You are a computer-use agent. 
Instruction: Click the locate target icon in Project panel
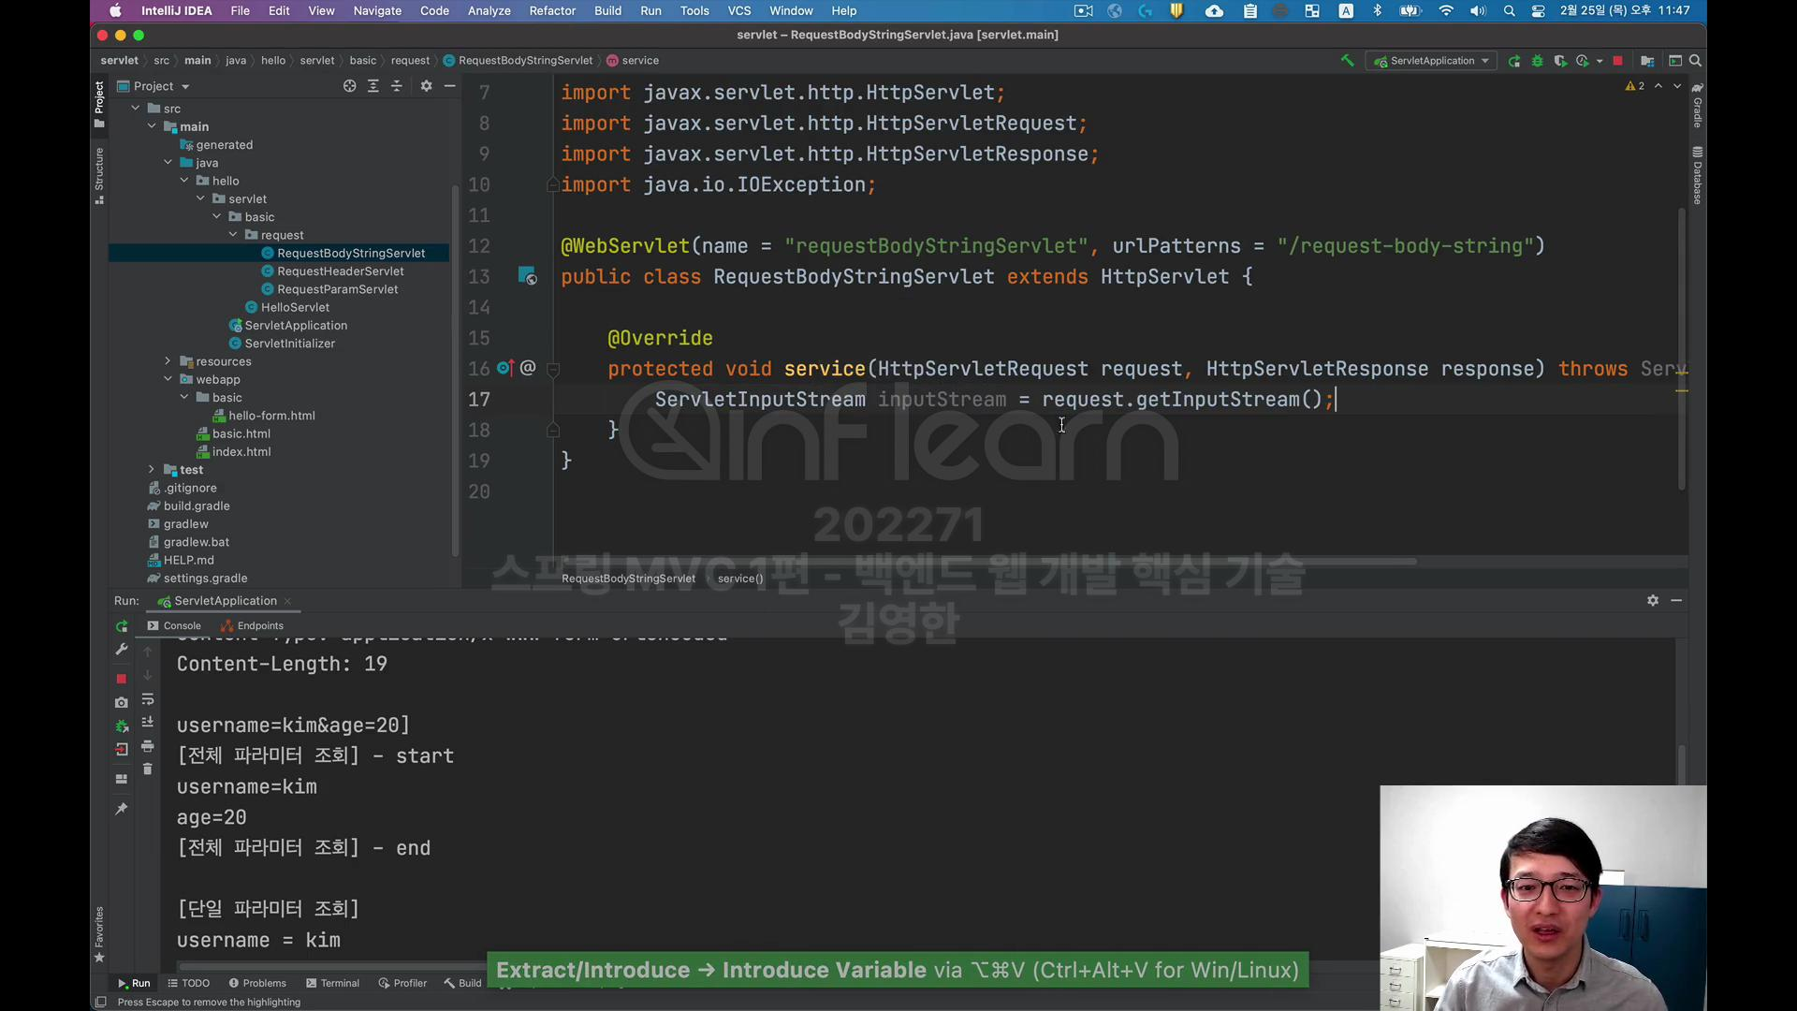[x=349, y=86]
